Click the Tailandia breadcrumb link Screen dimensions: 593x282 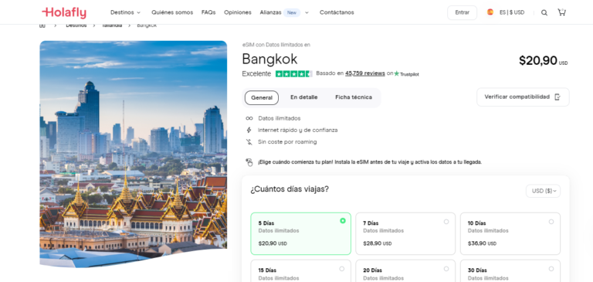(111, 25)
